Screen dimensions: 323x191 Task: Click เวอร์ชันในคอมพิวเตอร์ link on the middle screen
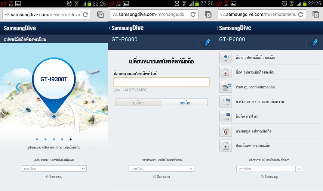(170, 160)
